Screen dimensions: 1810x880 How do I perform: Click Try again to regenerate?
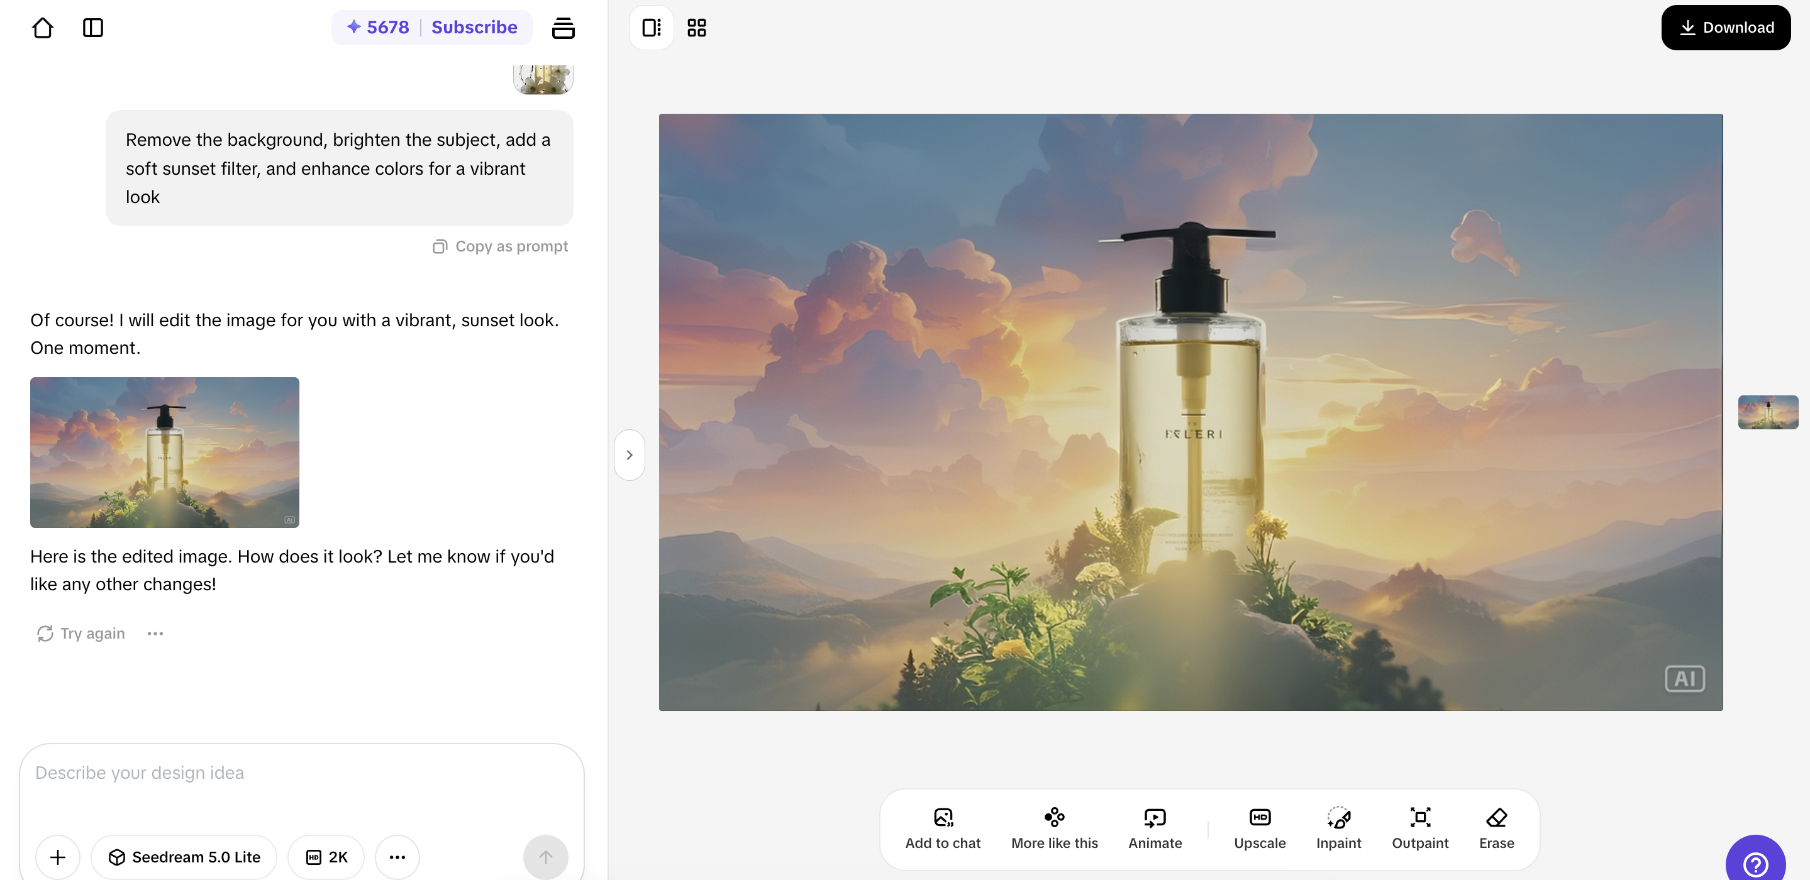click(x=81, y=634)
